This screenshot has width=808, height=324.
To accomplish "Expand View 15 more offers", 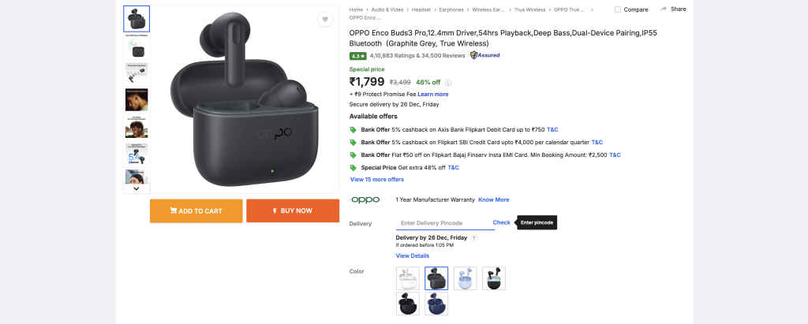I will (x=376, y=180).
